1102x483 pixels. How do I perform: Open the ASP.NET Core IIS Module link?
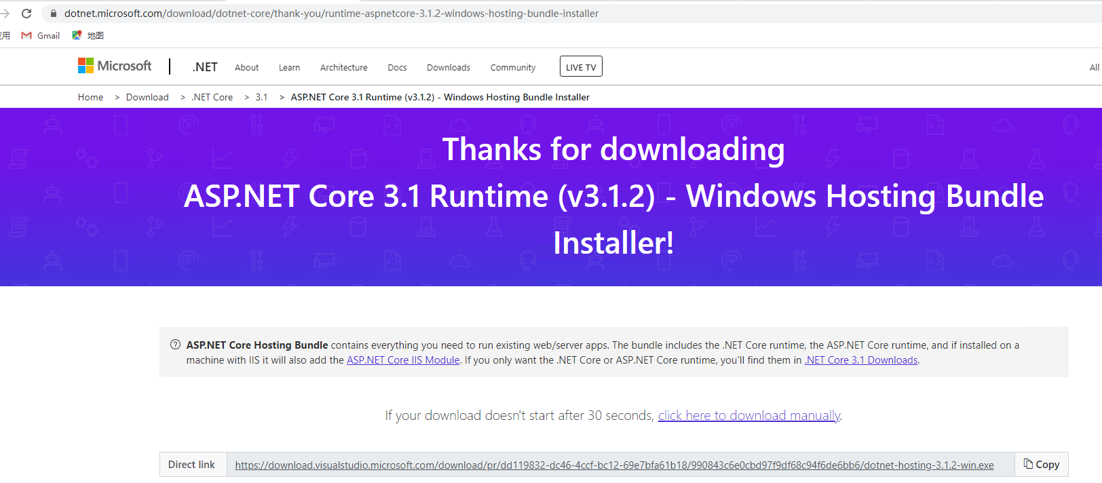pyautogui.click(x=403, y=360)
